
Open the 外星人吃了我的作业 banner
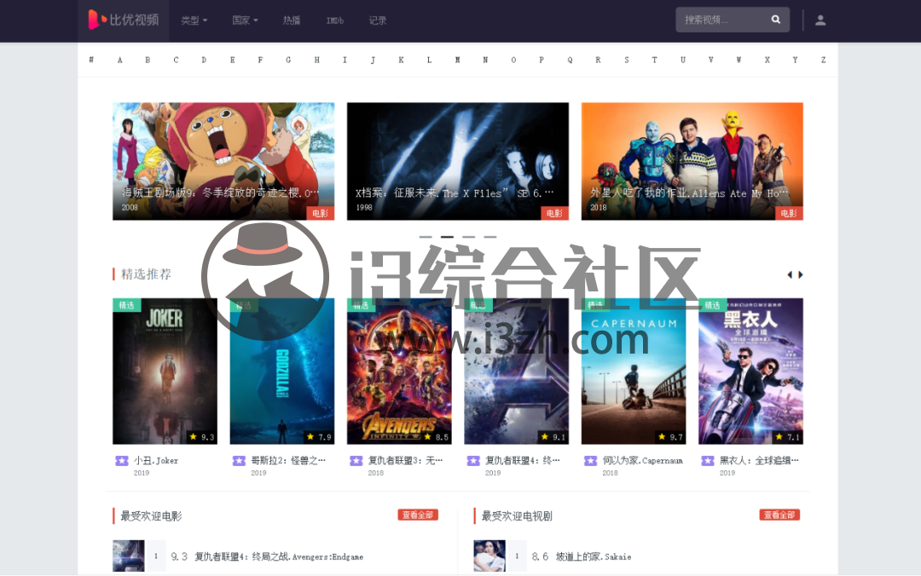692,162
